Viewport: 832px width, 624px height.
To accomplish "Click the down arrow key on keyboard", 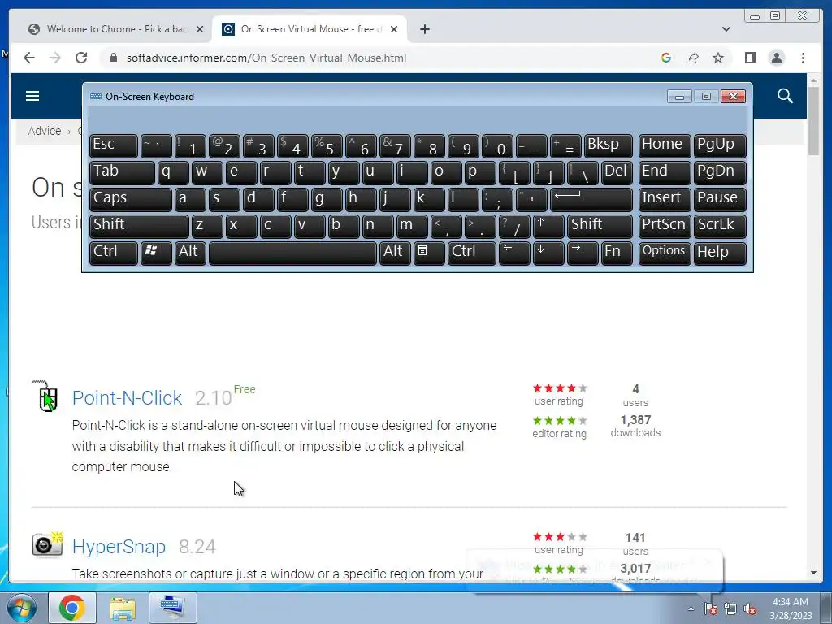I will (x=548, y=252).
